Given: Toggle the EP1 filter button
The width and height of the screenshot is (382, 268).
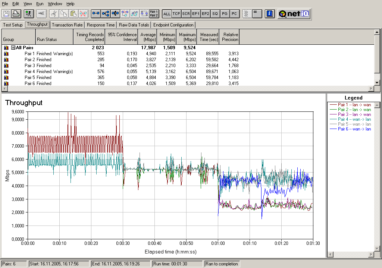Looking at the screenshot, I should click(196, 14).
